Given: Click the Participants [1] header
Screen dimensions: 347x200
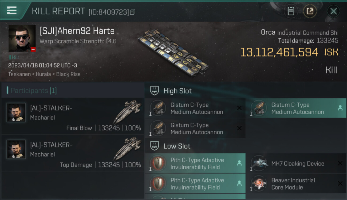Looking at the screenshot, I should 34,91.
